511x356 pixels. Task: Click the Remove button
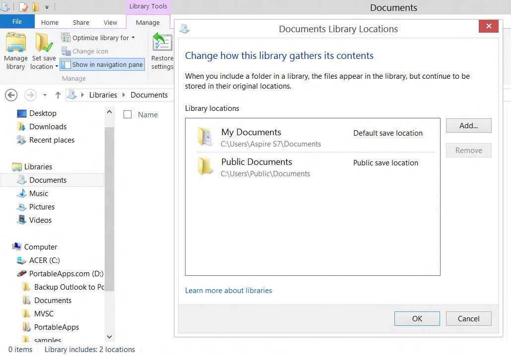(x=468, y=150)
